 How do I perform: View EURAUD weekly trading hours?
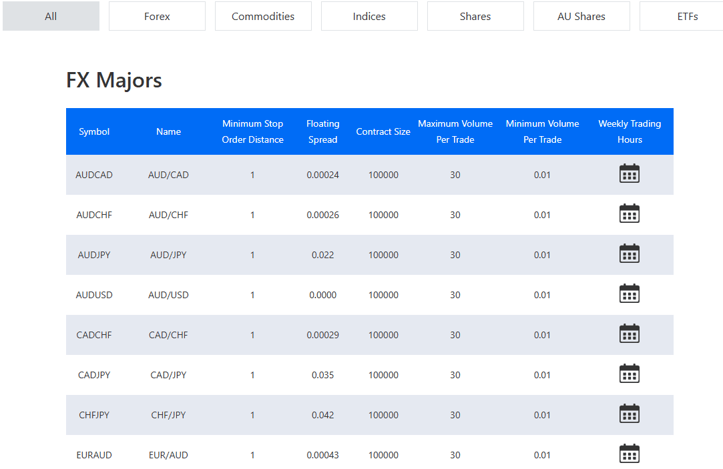[x=629, y=453]
